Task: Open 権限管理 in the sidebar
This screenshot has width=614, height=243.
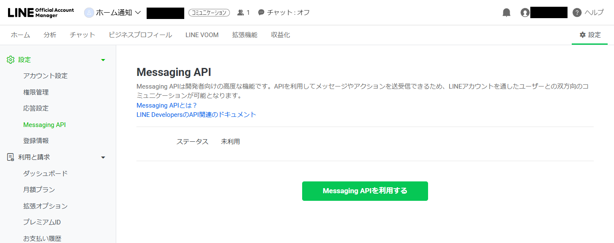Action: click(36, 92)
